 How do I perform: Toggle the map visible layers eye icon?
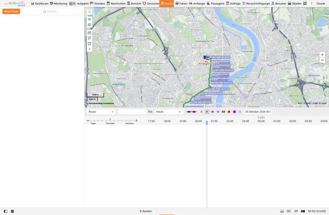point(89,19)
